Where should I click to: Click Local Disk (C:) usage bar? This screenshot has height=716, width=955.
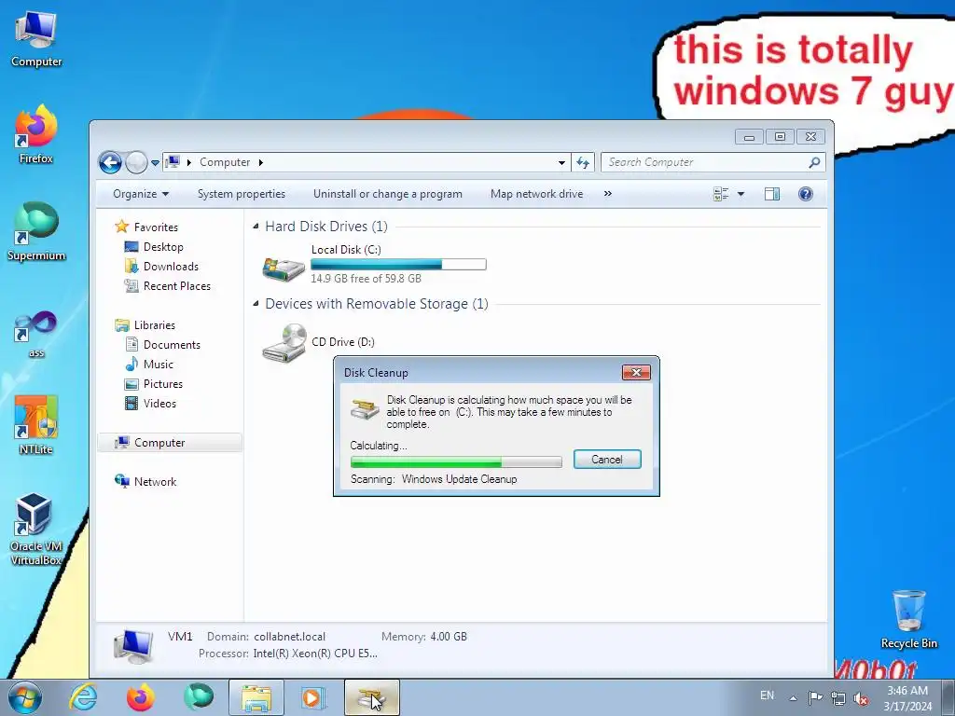click(398, 264)
